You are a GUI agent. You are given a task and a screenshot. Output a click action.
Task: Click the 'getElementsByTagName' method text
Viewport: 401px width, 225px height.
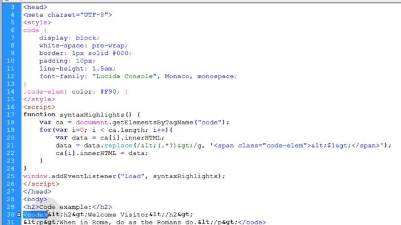point(153,122)
